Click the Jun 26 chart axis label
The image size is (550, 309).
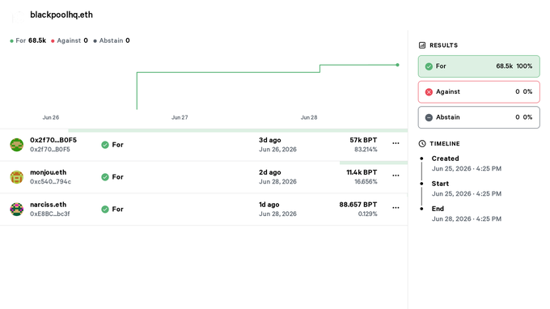[x=51, y=117]
